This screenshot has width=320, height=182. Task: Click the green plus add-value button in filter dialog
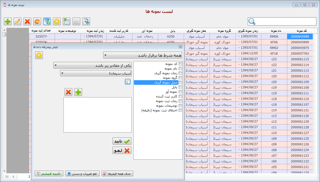click(x=78, y=92)
